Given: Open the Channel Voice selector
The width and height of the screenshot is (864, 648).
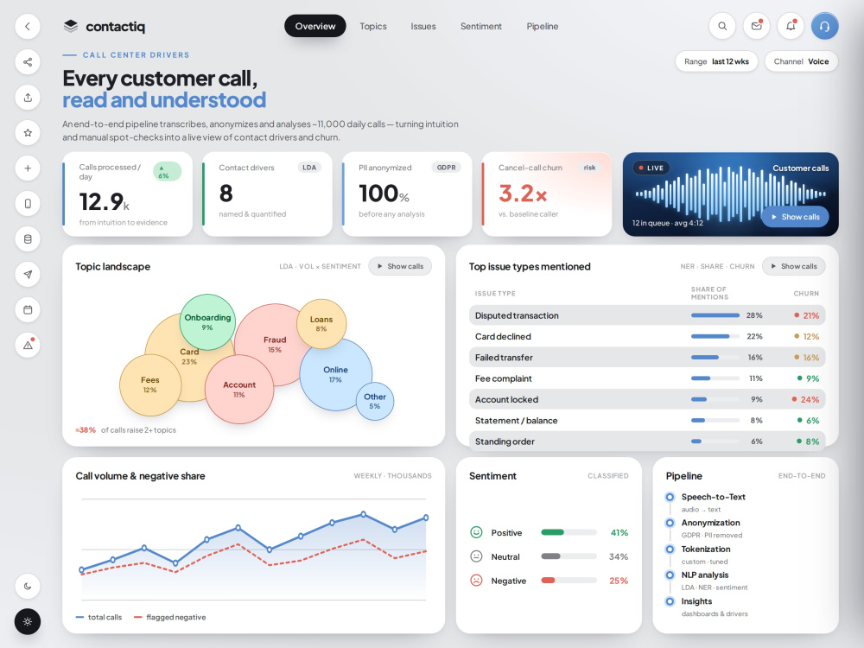Looking at the screenshot, I should click(801, 61).
